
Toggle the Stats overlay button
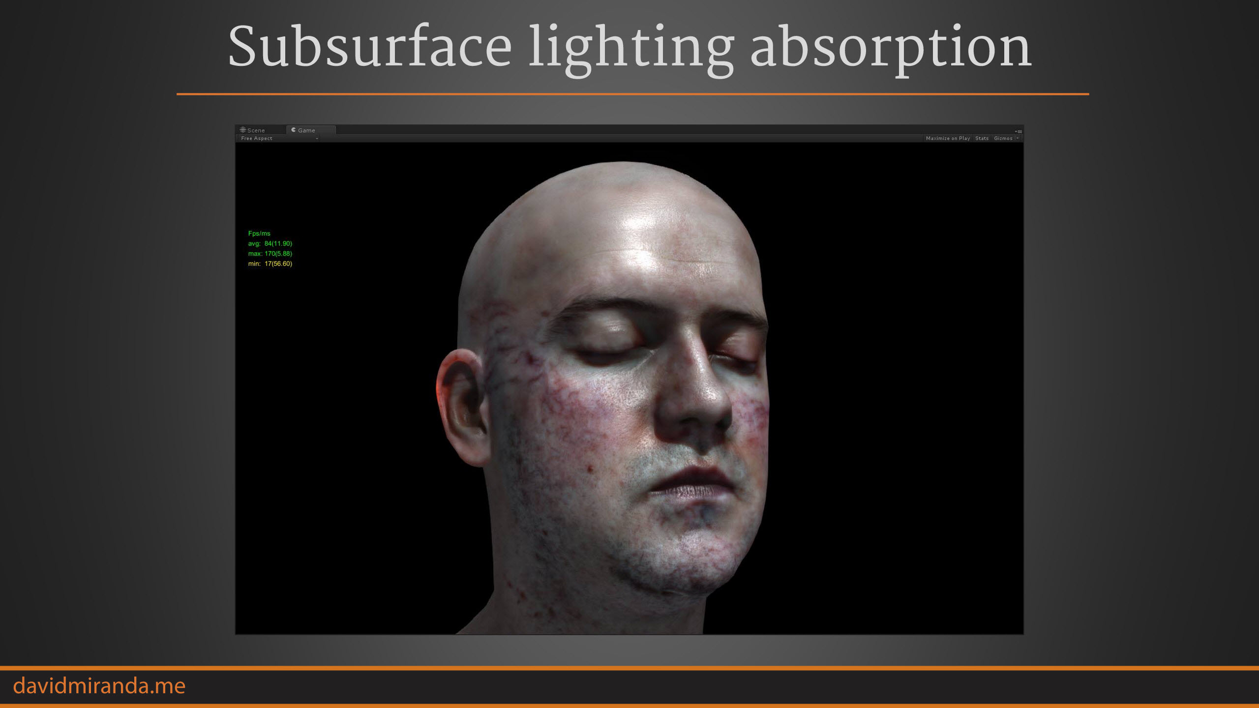point(982,139)
